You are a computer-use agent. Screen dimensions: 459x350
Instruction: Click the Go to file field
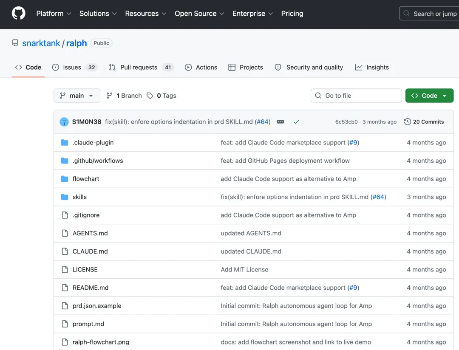point(356,96)
